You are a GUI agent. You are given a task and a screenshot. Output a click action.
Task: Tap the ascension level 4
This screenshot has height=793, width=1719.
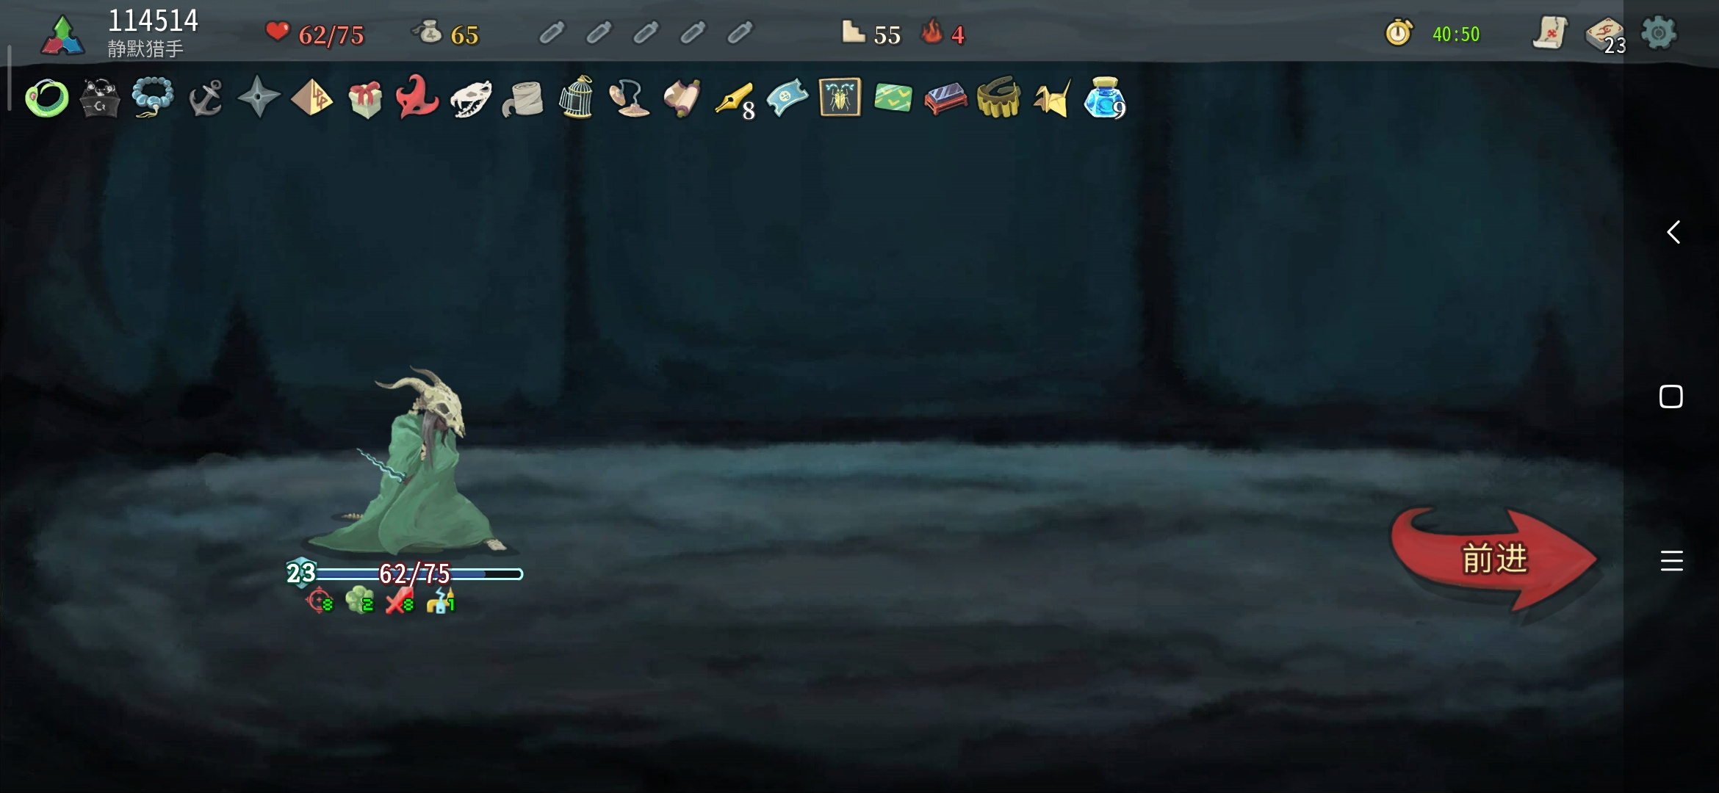click(x=958, y=35)
